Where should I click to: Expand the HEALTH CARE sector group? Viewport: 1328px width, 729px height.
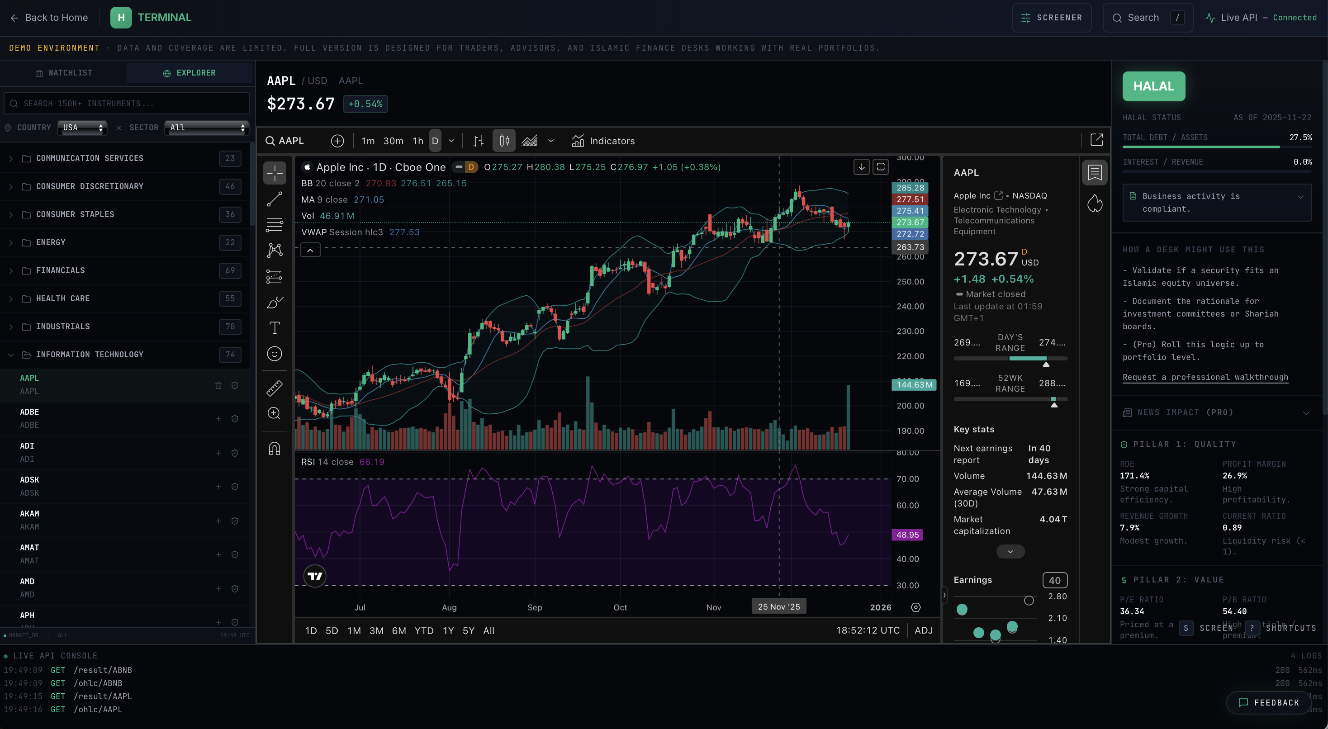coord(11,298)
